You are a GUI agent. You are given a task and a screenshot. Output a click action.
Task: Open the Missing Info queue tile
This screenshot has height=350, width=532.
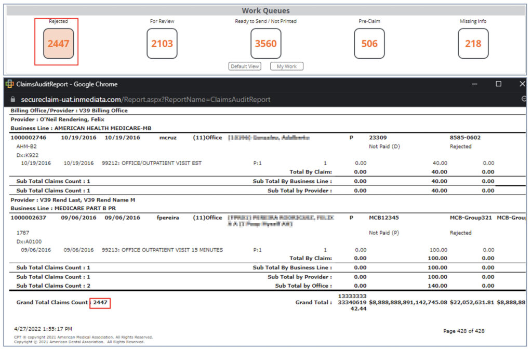(473, 44)
